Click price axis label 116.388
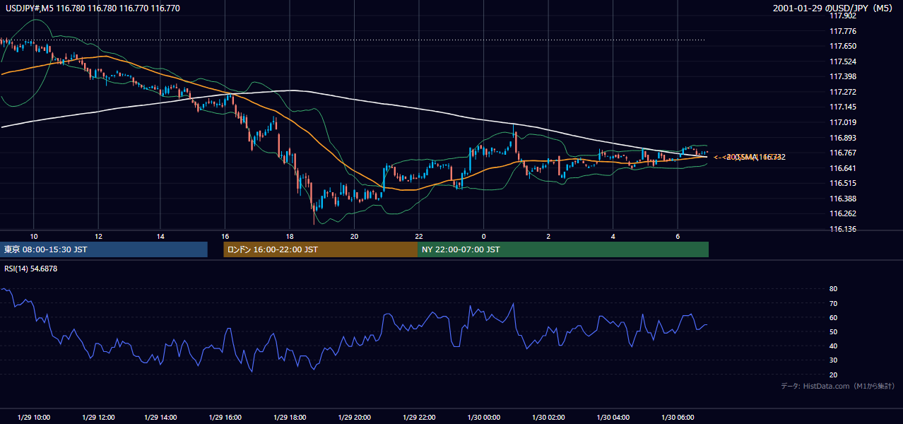 (x=842, y=199)
